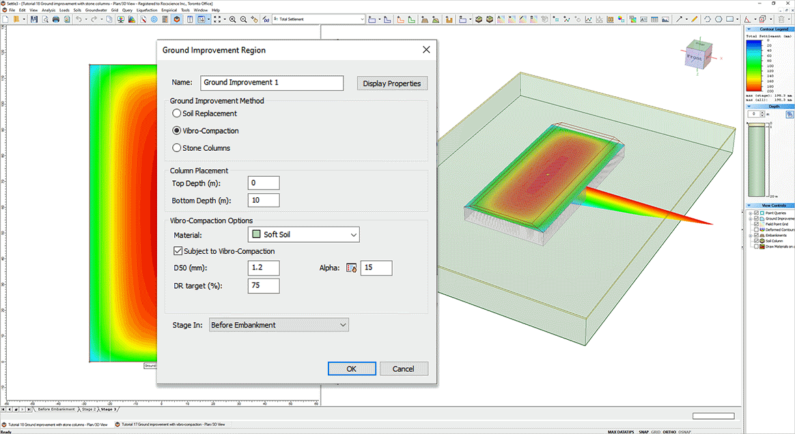Viewport: 795px width, 434px height.
Task: Switch to the Stage 2 tab
Action: click(x=88, y=409)
